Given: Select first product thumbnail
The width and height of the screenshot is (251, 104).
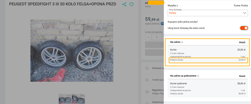Looking at the screenshot, I should pyautogui.click(x=65, y=99).
